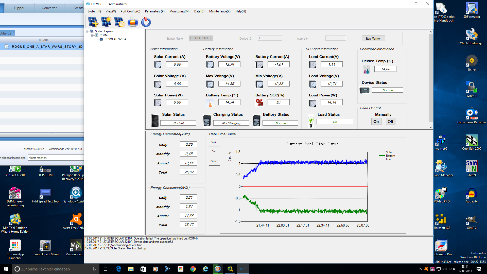Click the Load Status light bulb icon

pyautogui.click(x=311, y=121)
